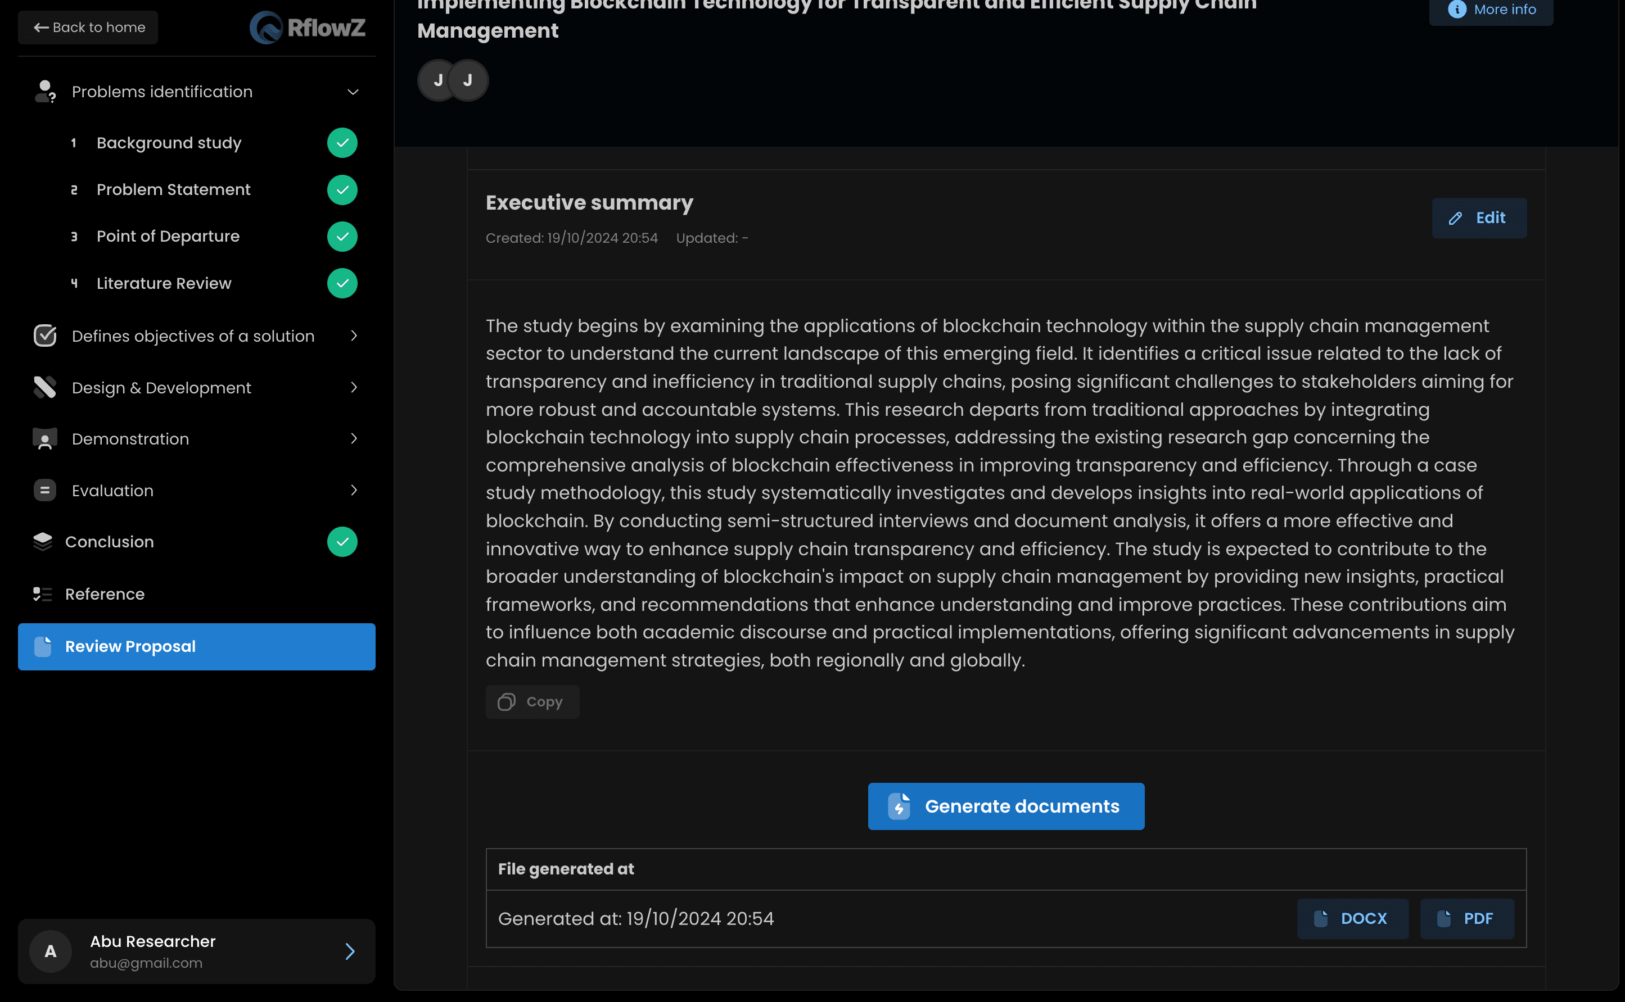Screen dimensions: 1625x1002
Task: Click the Background study green checkmark
Action: pyautogui.click(x=342, y=143)
